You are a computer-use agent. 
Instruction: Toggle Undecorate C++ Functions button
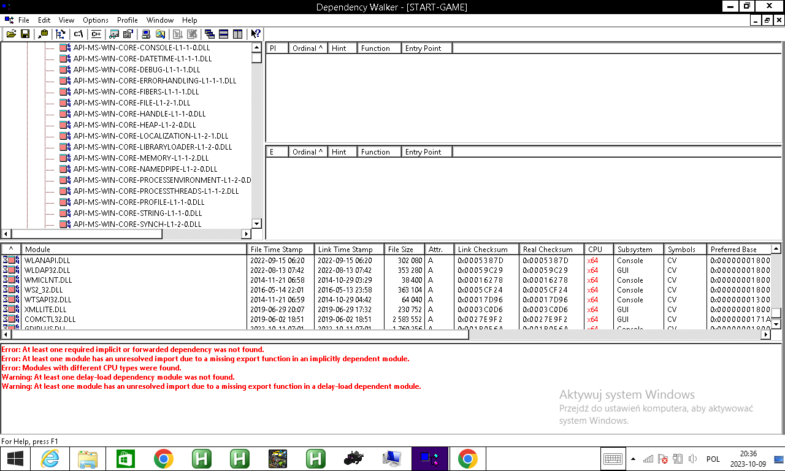click(x=95, y=34)
